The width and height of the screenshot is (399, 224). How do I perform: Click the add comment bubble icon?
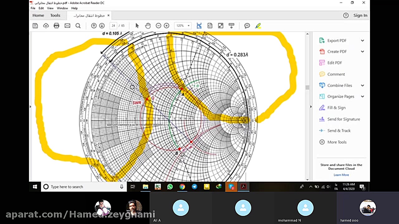pyautogui.click(x=247, y=26)
